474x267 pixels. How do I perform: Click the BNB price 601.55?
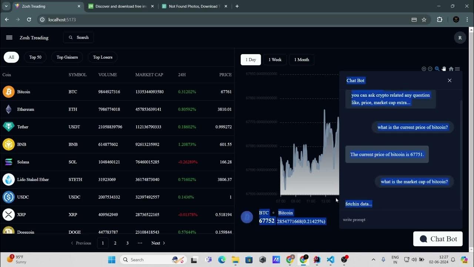point(226,144)
